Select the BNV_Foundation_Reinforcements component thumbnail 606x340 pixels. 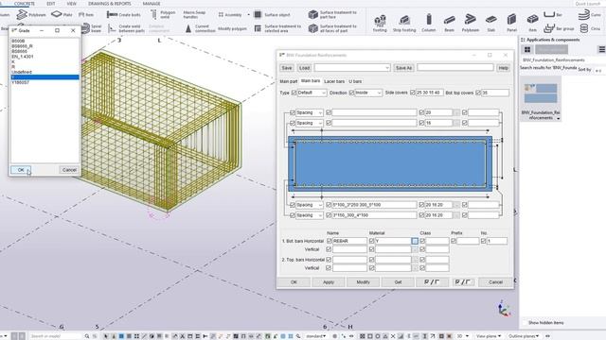point(541,98)
